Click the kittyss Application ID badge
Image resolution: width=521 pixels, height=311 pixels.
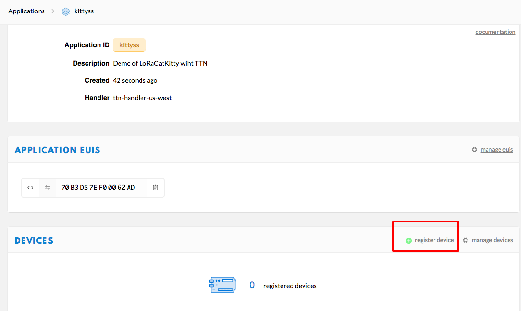(129, 45)
